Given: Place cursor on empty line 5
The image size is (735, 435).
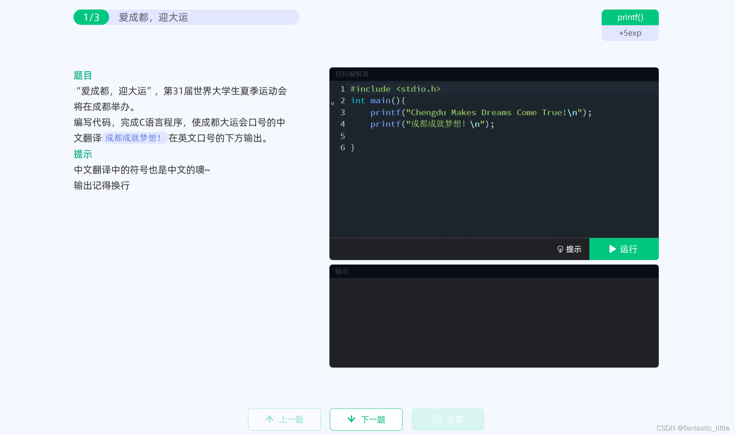Looking at the screenshot, I should click(411, 136).
